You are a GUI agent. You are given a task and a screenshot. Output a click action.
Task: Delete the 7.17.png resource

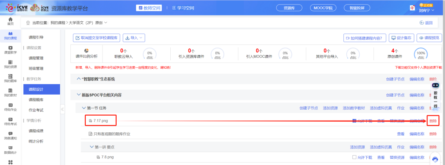click(433, 121)
